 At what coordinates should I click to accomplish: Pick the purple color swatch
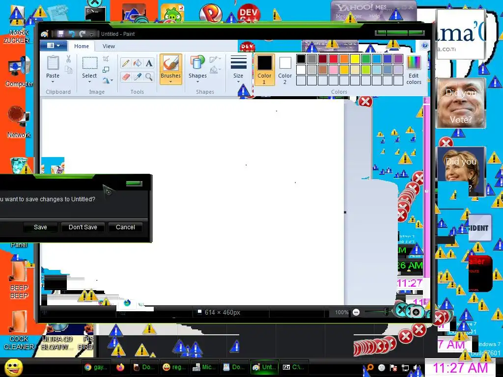click(x=398, y=59)
